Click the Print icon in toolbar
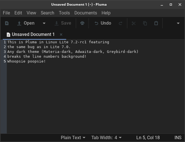185x142 pixels. 82,23
